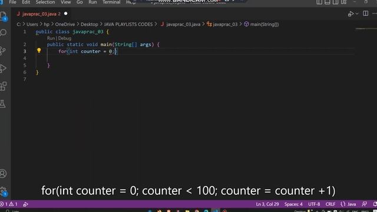Select OneDrive in the breadcrumb path

65,24
